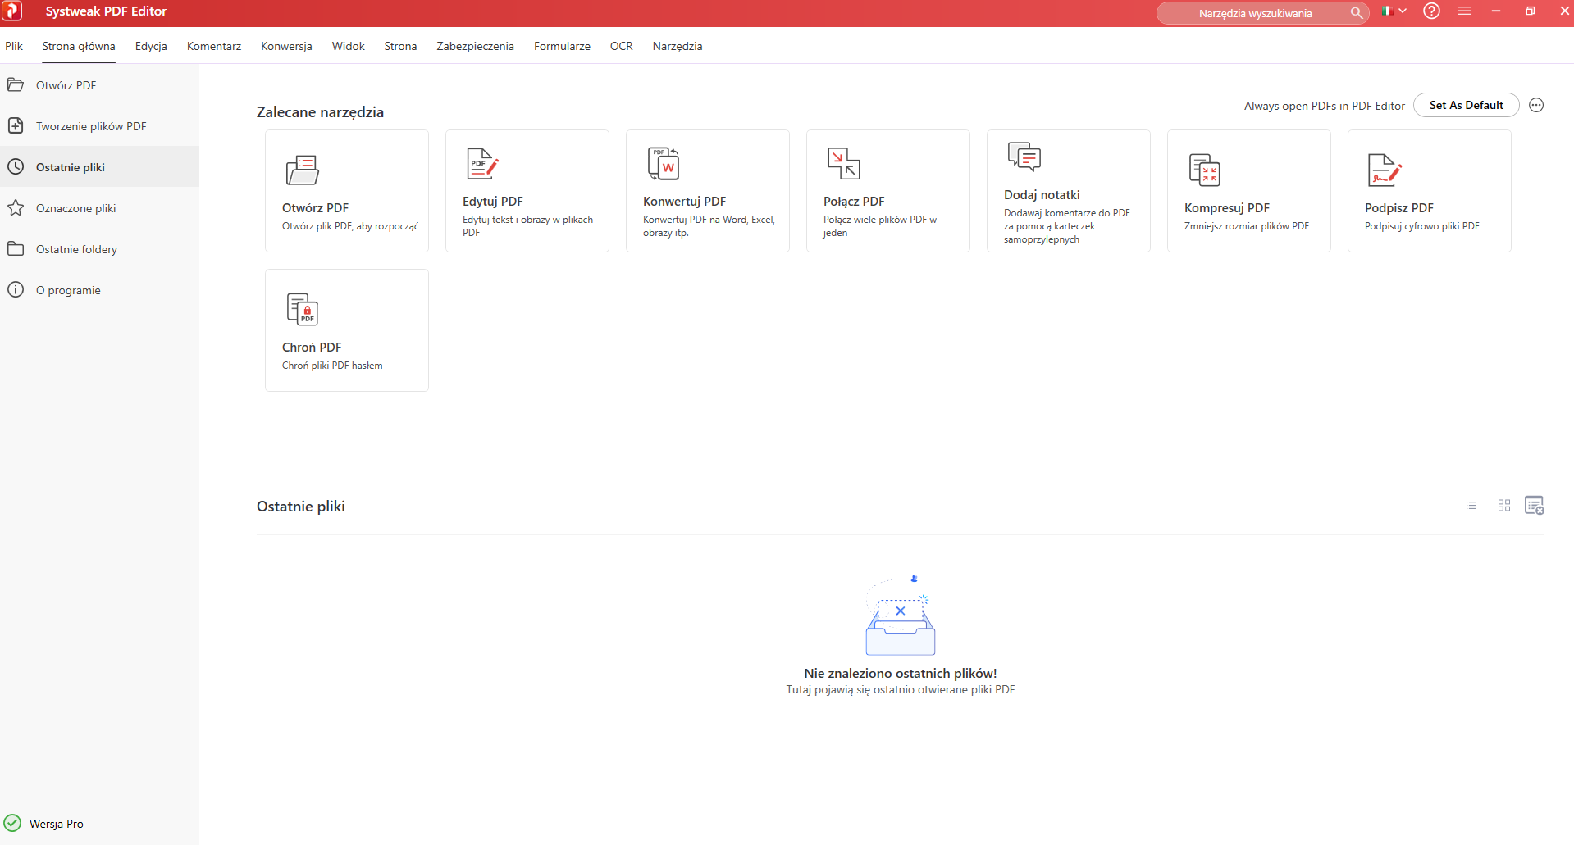The height and width of the screenshot is (845, 1574).
Task: Click the Podpisz PDF tool icon
Action: (1385, 170)
